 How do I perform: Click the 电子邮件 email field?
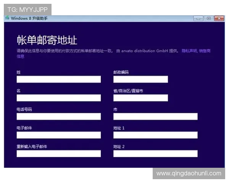(x=59, y=135)
